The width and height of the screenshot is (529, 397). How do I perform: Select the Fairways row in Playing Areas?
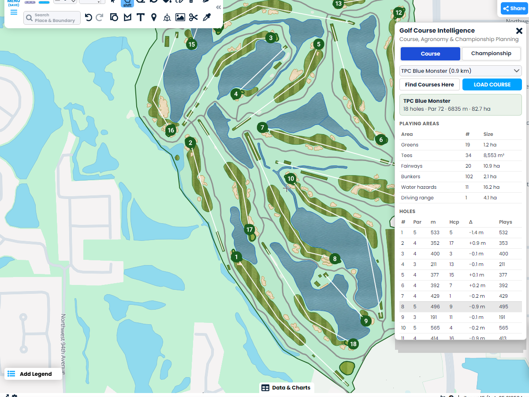[x=461, y=166]
